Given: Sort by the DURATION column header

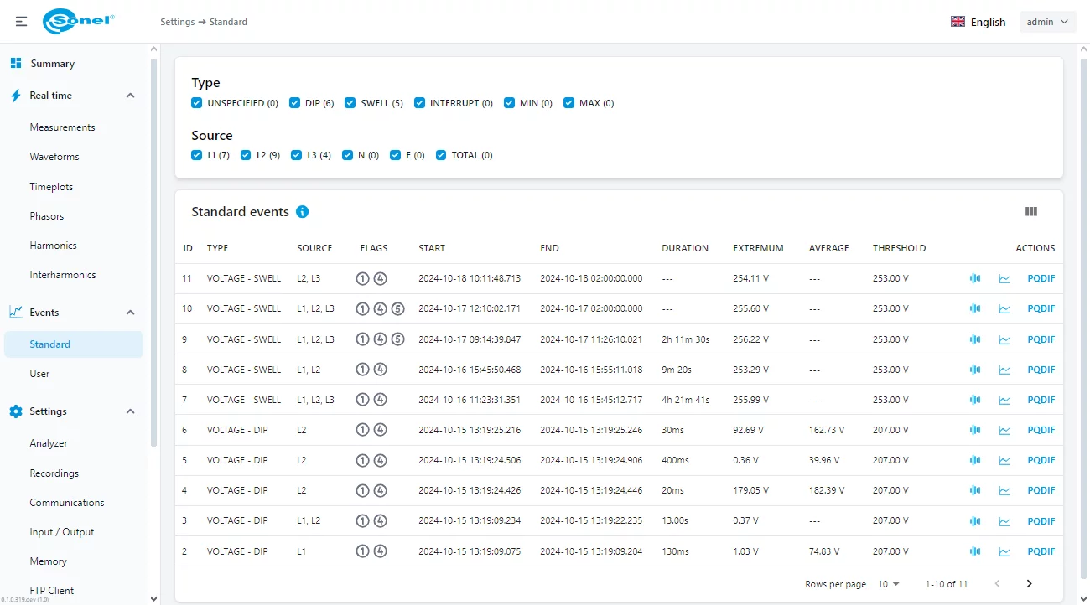Looking at the screenshot, I should pos(684,248).
